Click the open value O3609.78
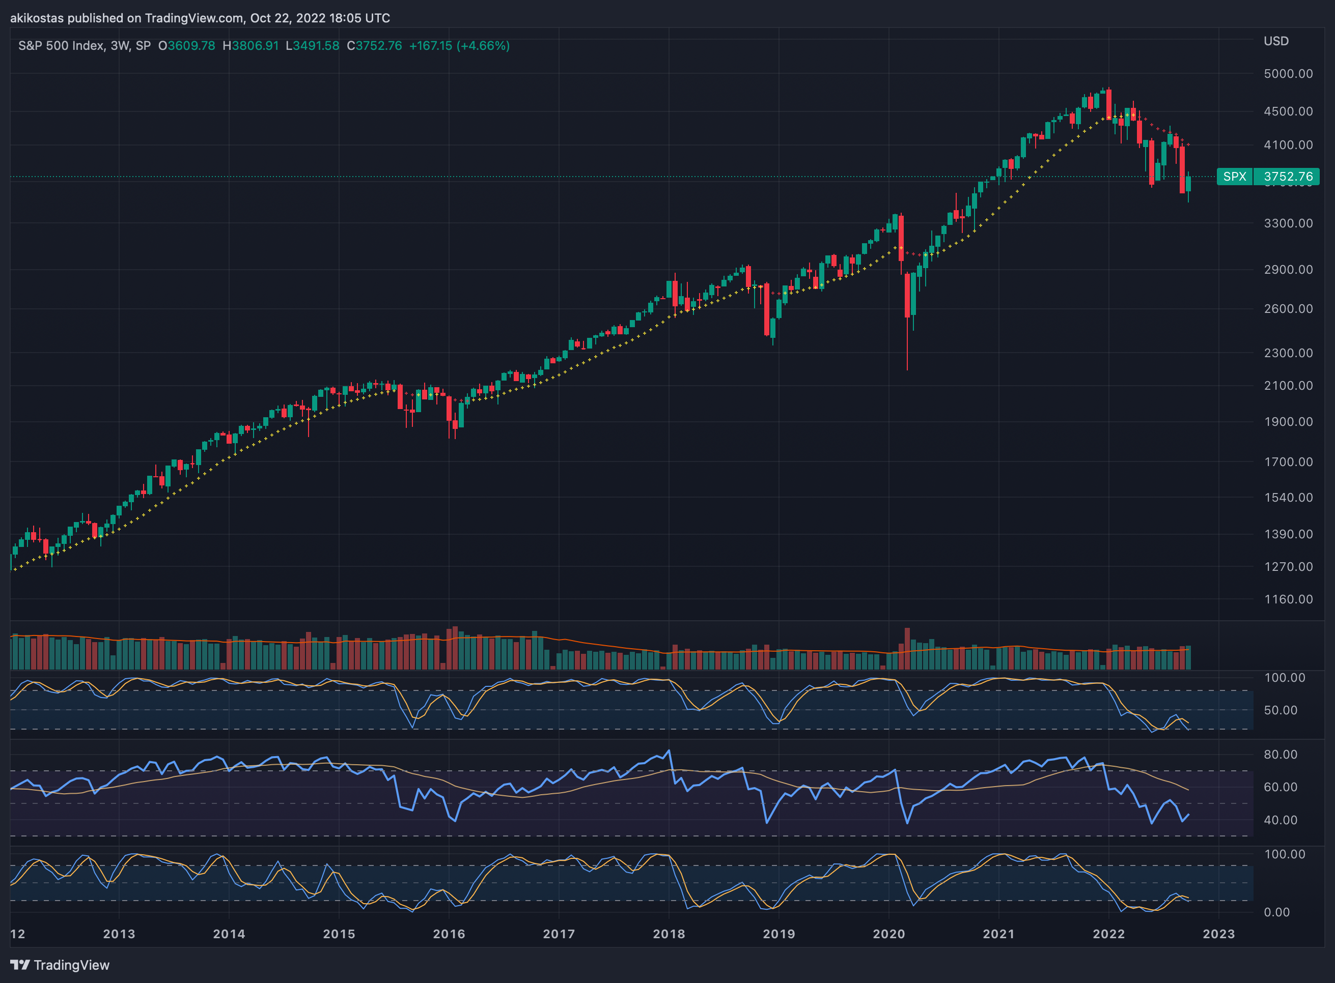Image resolution: width=1335 pixels, height=983 pixels. [x=186, y=46]
